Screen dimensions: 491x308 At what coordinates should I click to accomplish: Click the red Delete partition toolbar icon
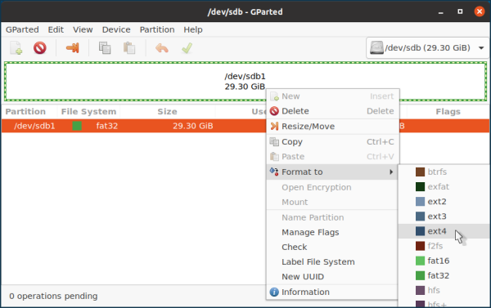pos(40,48)
